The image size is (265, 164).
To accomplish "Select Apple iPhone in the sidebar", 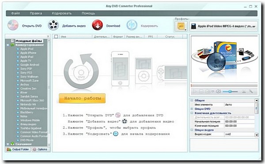I will 28,53.
